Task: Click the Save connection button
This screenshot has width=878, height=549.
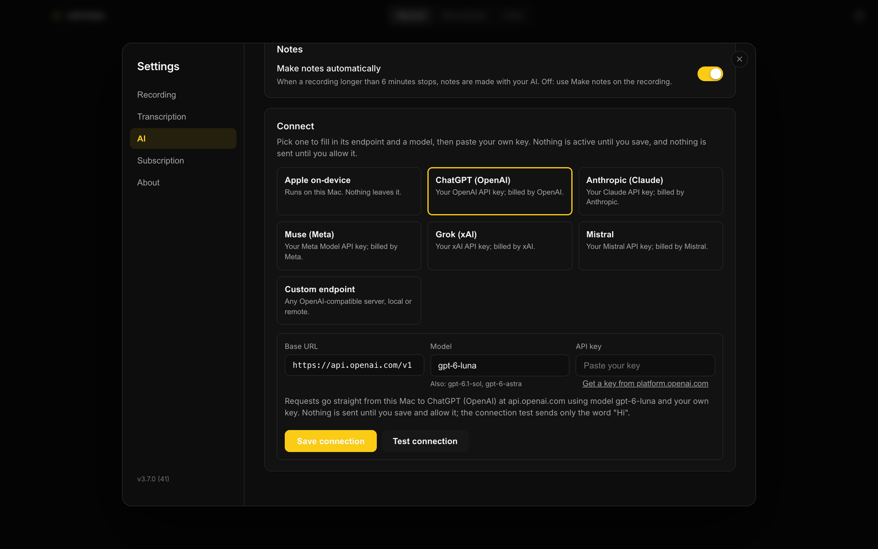Action: tap(330, 441)
